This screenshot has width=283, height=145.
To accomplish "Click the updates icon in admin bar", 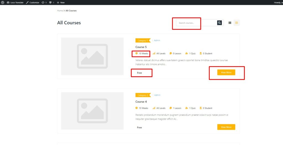I will pos(44,2).
